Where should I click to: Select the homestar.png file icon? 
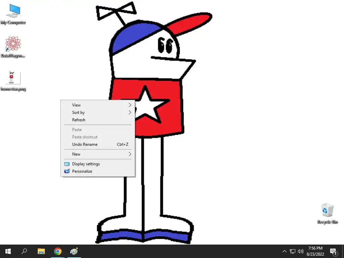(13, 81)
